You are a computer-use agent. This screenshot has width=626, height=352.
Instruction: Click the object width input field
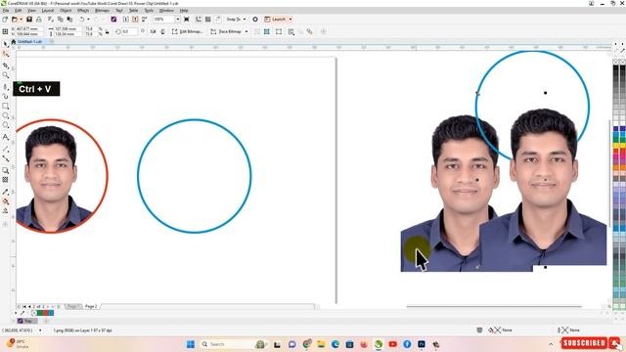click(x=67, y=29)
